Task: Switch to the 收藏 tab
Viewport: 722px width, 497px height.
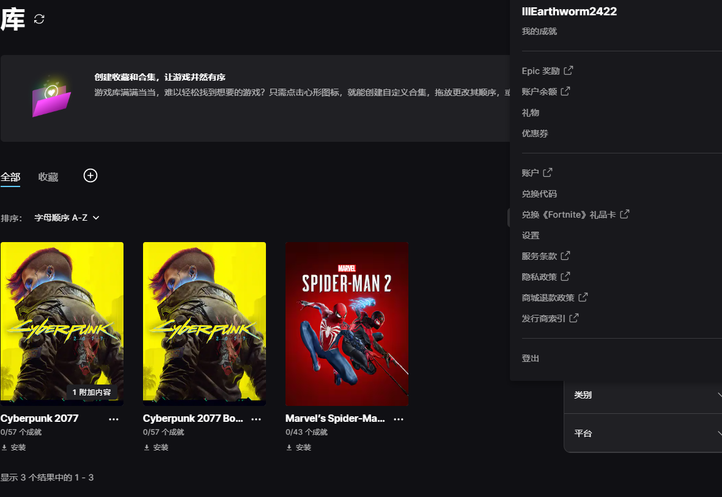Action: click(x=48, y=177)
